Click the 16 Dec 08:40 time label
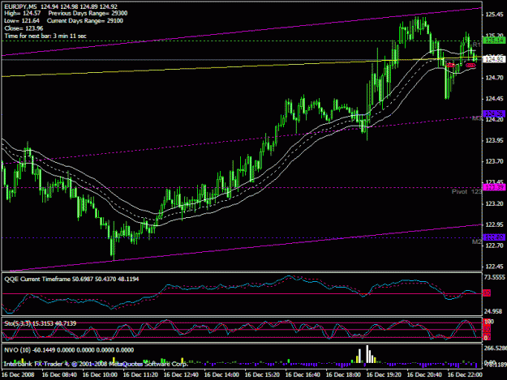The image size is (507, 380). point(59,375)
